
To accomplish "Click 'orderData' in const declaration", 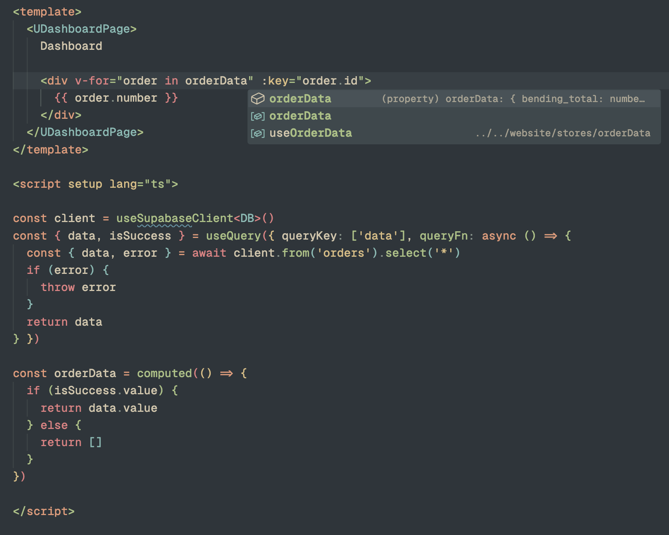I will click(x=85, y=374).
